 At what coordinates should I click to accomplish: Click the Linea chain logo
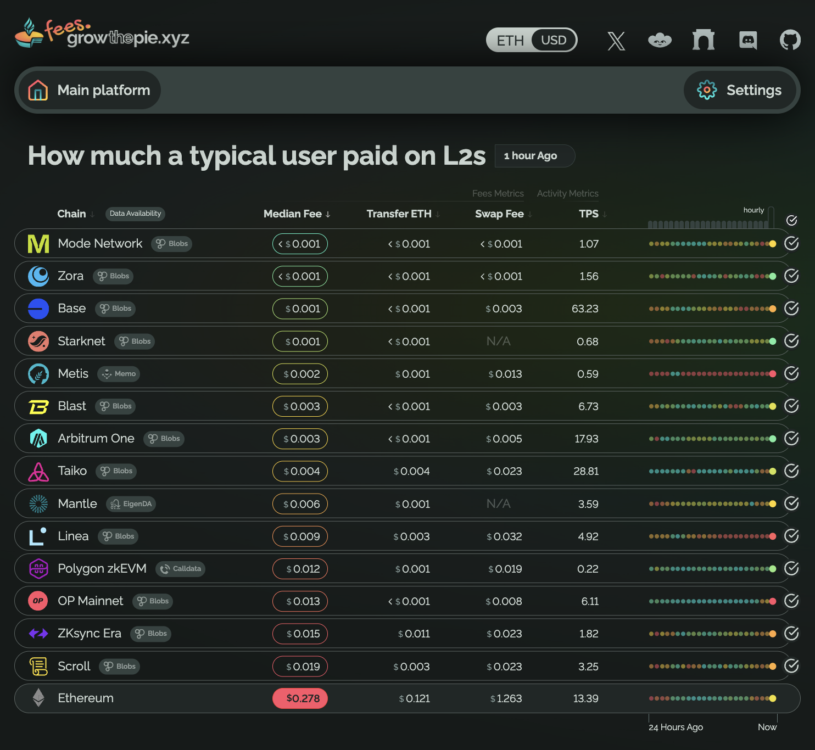click(37, 536)
